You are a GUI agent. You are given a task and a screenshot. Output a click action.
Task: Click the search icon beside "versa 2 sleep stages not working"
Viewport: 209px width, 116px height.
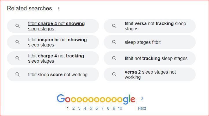(114, 74)
